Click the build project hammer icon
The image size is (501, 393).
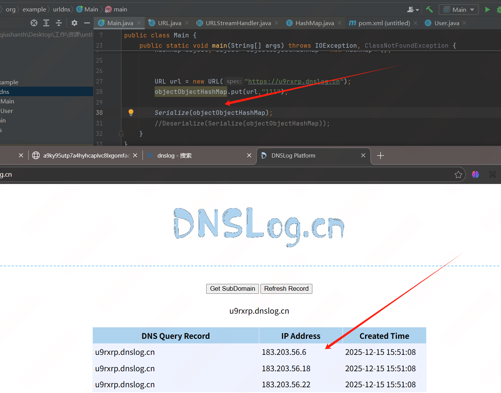(x=430, y=10)
